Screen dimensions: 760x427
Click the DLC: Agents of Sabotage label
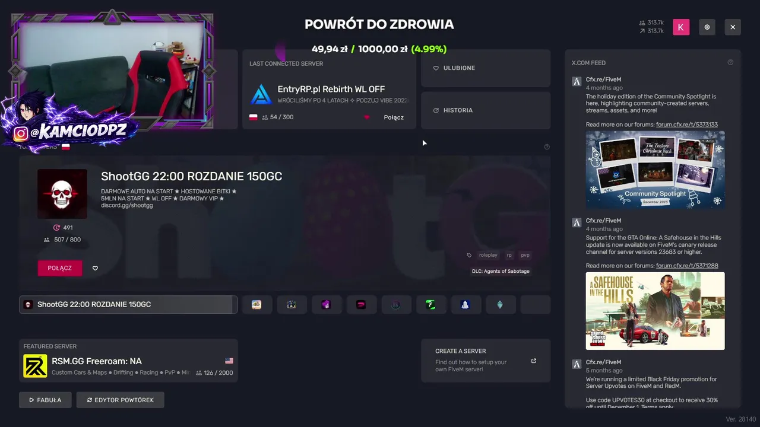501,271
